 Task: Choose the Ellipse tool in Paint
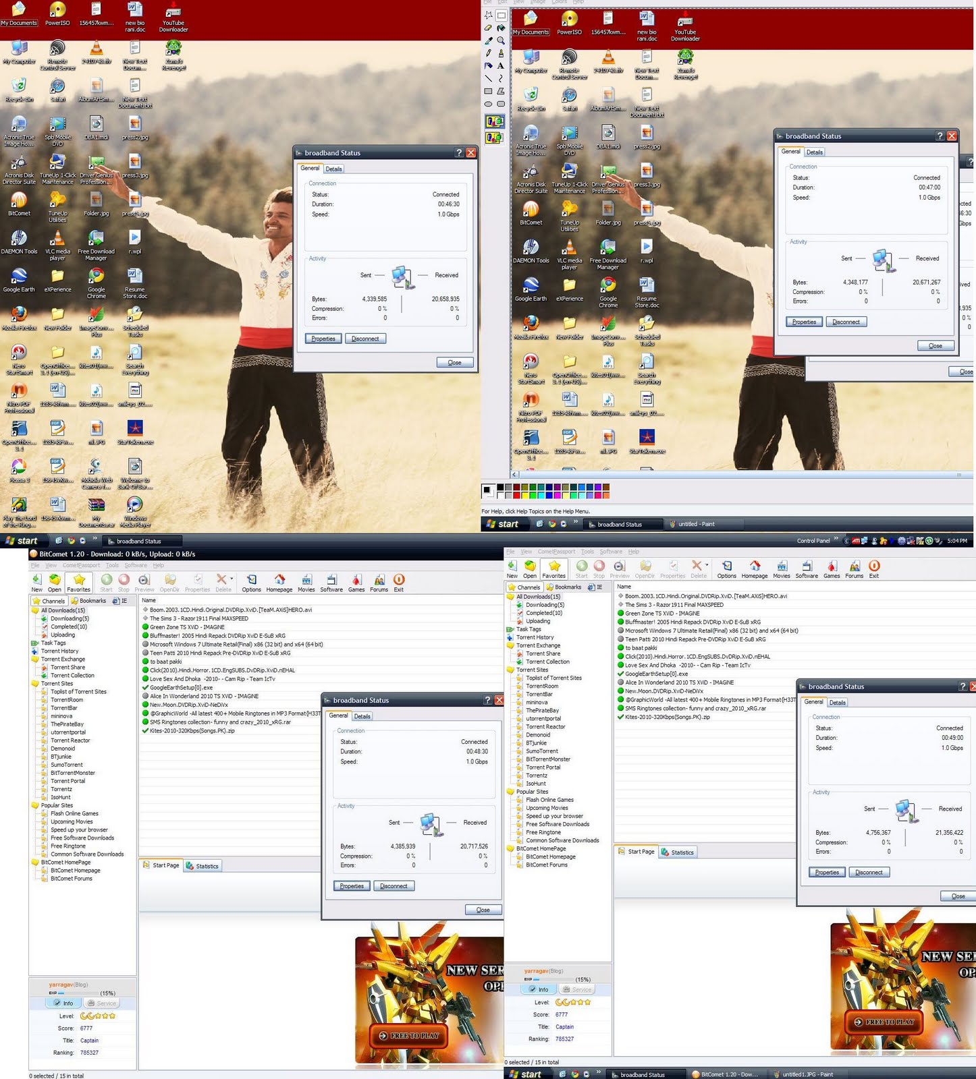tap(488, 104)
